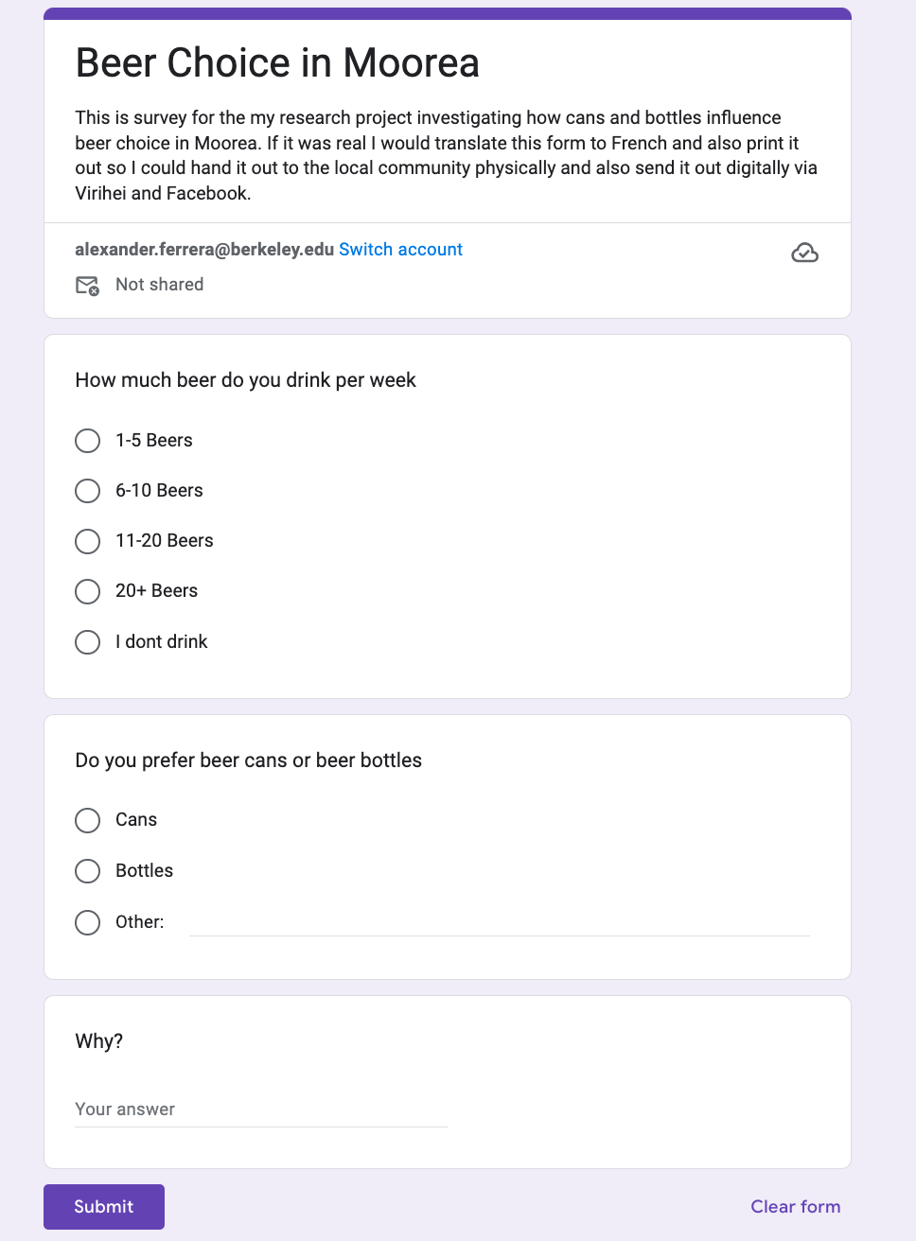Select the Bottles radio button
The image size is (916, 1241).
coord(87,871)
